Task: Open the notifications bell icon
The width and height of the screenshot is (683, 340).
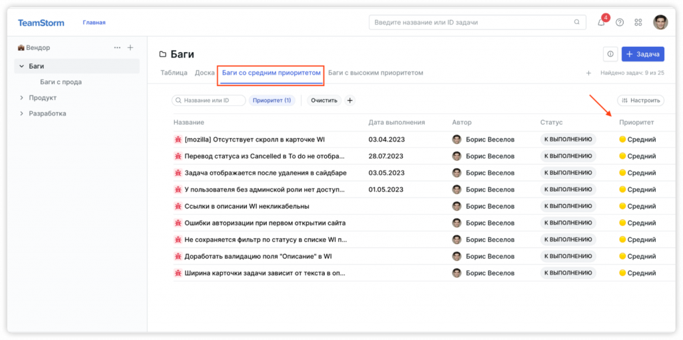Action: pos(602,22)
